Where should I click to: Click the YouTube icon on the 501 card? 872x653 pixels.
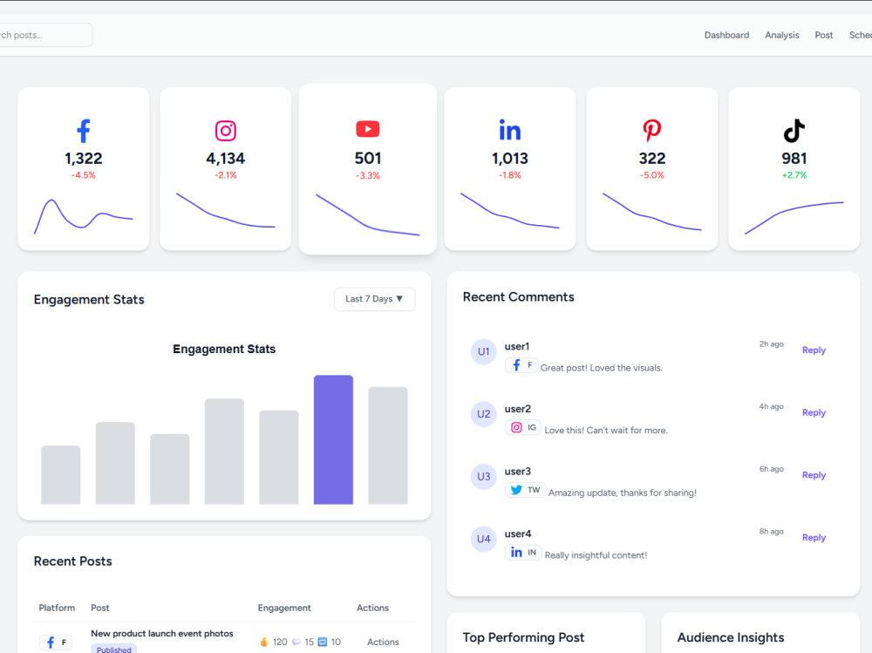tap(368, 129)
